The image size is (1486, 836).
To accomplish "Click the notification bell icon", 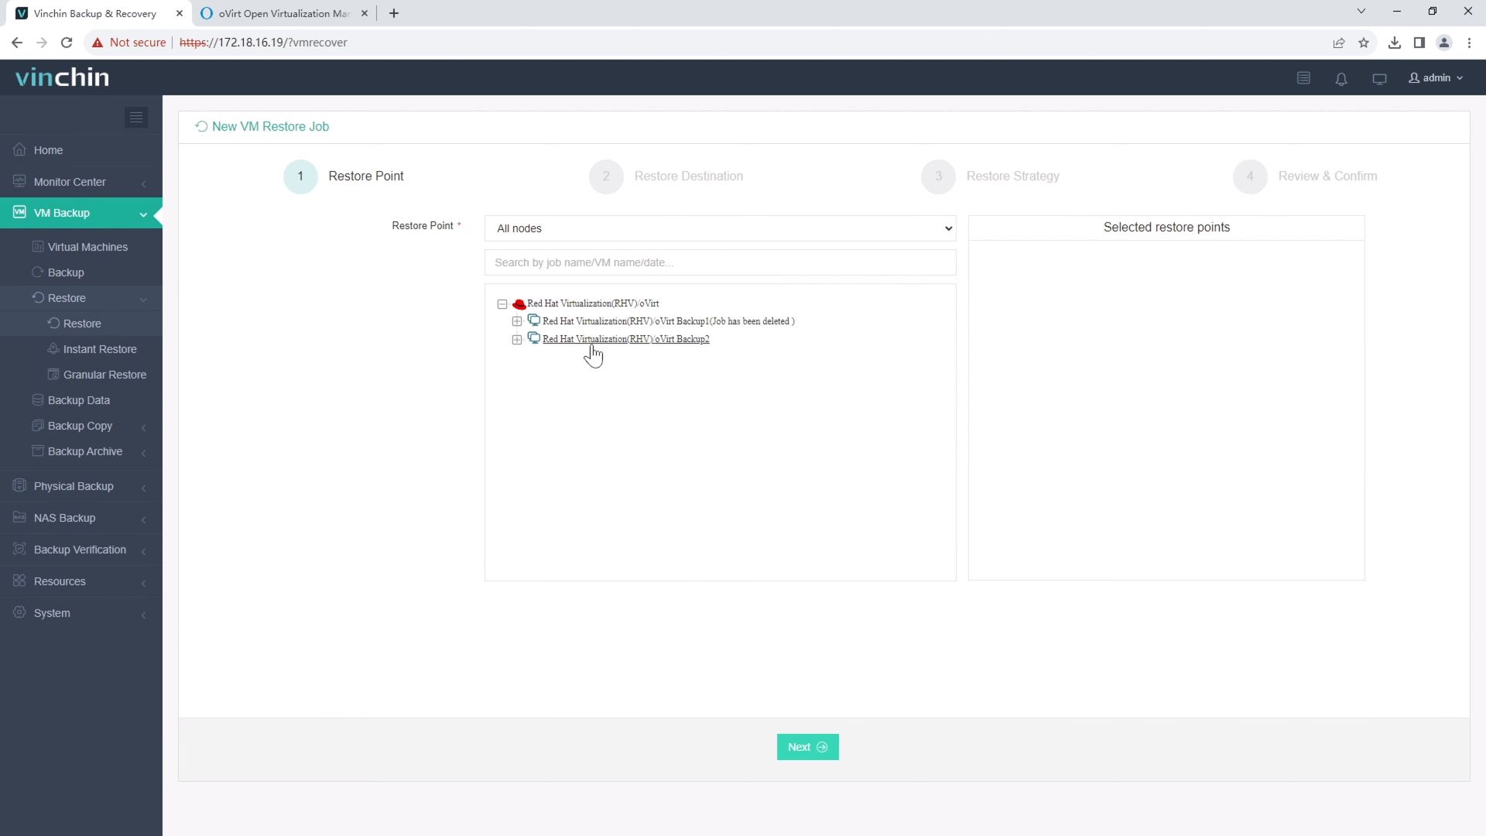I will click(x=1341, y=77).
